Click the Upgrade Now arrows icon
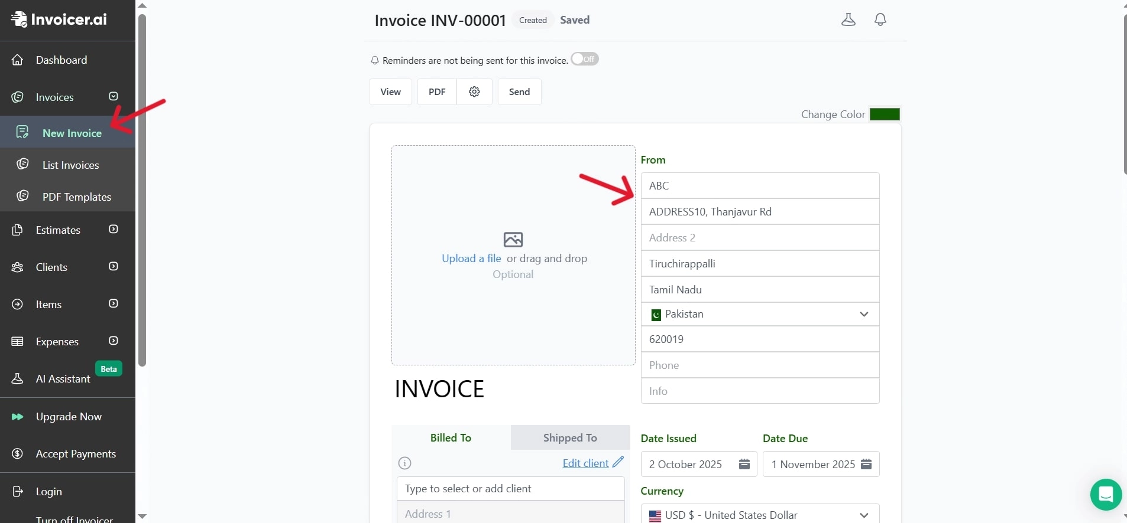 [x=18, y=416]
